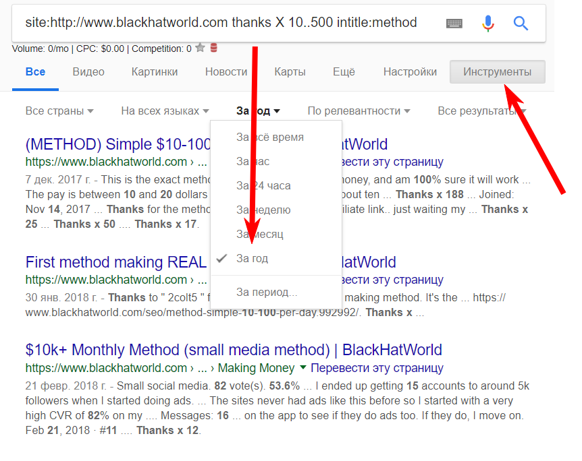Switch to the Видео tab
Image resolution: width=582 pixels, height=461 pixels.
pyautogui.click(x=88, y=71)
